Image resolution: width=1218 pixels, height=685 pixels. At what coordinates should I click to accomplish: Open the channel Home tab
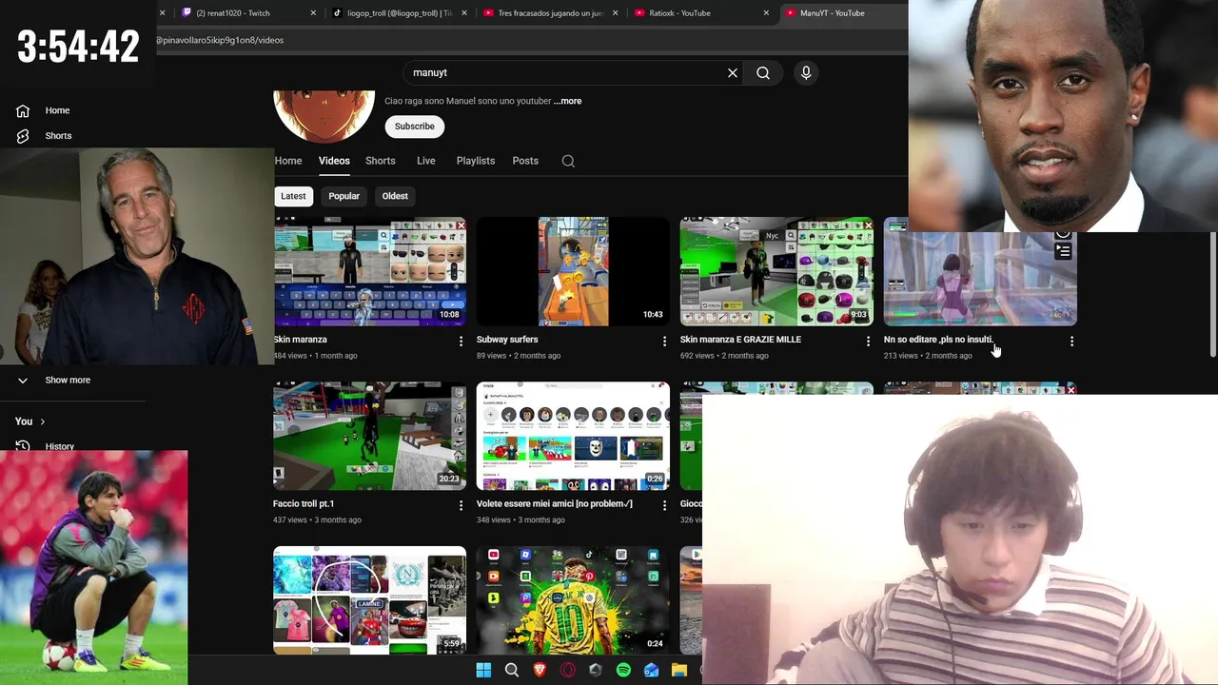(x=288, y=161)
